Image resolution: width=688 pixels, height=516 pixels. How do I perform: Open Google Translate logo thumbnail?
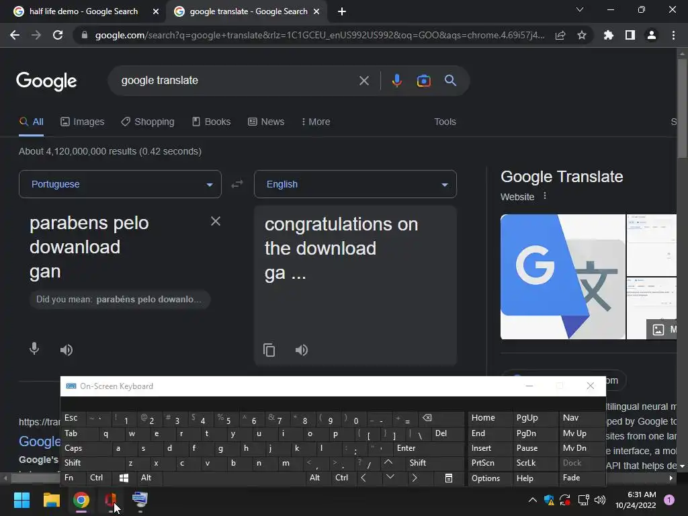point(563,277)
